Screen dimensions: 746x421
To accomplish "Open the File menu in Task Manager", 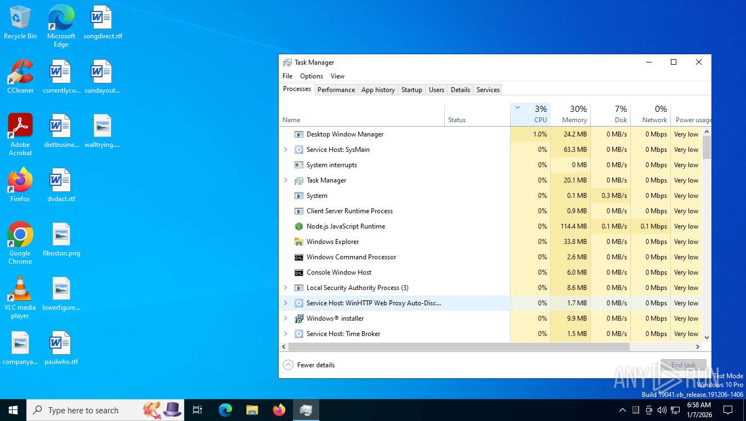I will pyautogui.click(x=287, y=76).
